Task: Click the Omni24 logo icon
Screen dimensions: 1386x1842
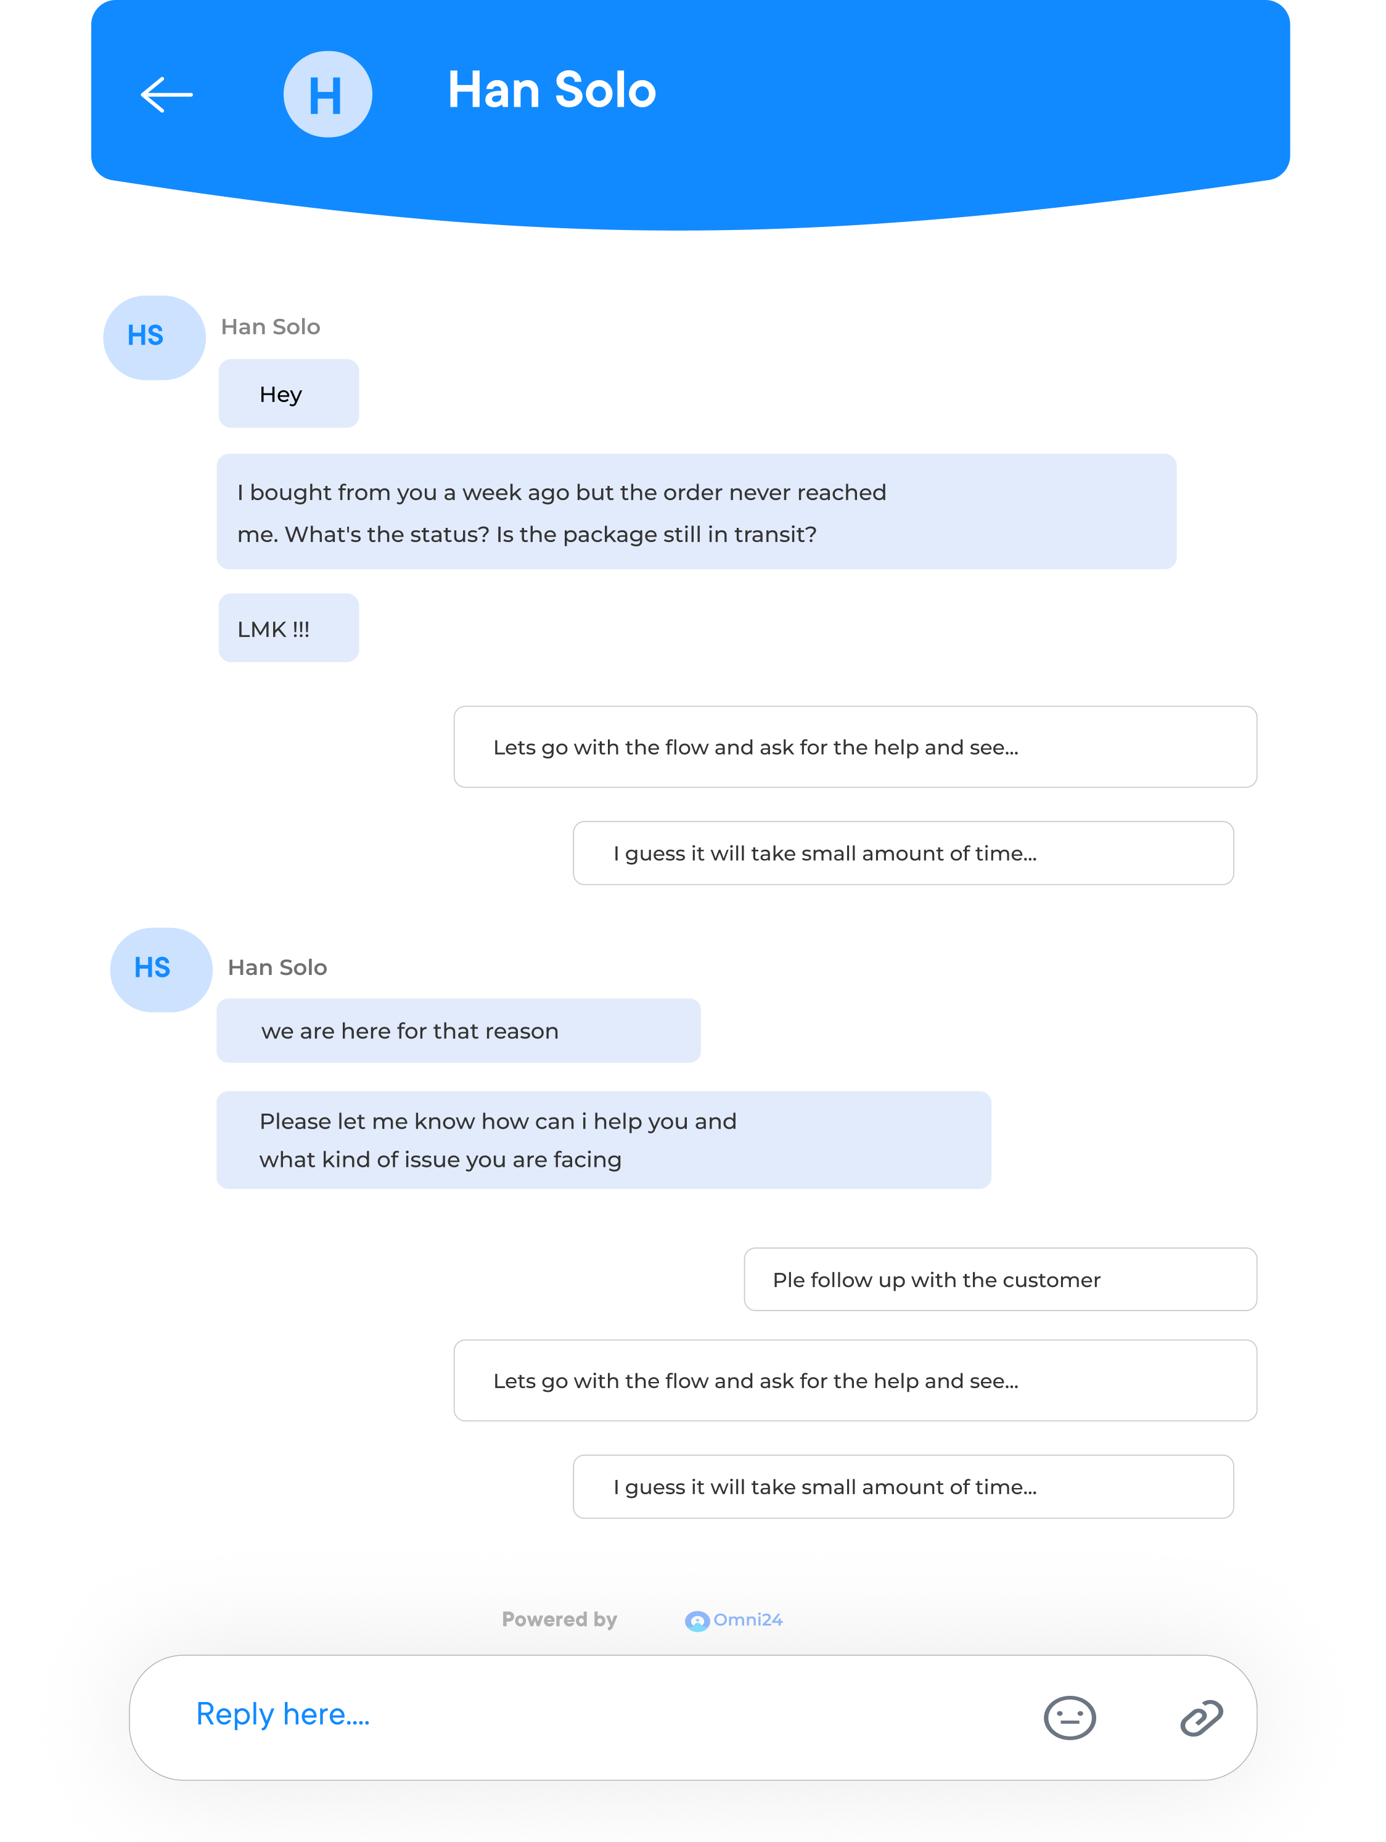Action: click(697, 1619)
